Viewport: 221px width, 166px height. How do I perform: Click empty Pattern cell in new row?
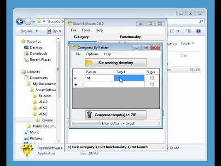pyautogui.click(x=99, y=84)
